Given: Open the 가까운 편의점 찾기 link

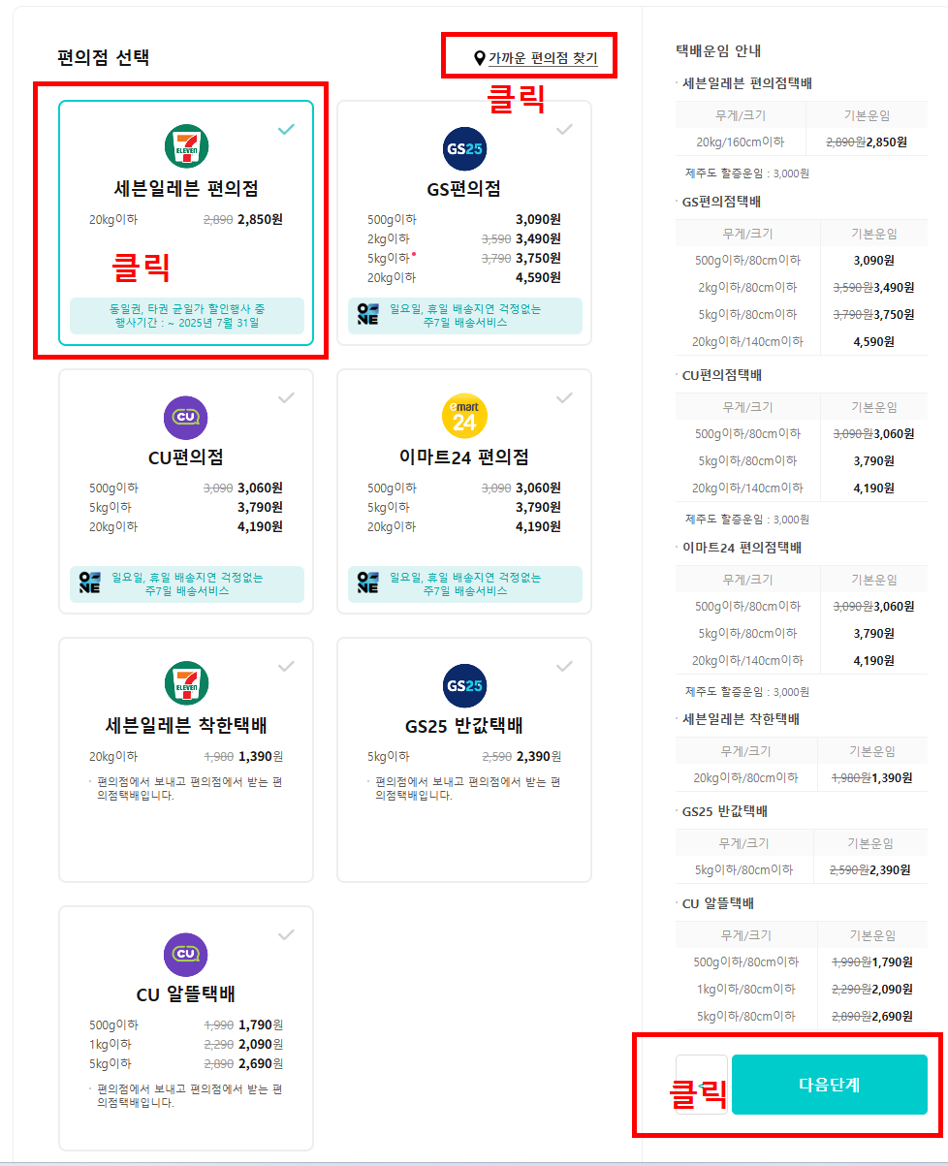Looking at the screenshot, I should click(543, 59).
